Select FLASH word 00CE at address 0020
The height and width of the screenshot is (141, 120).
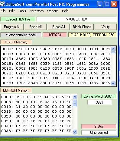point(21,68)
